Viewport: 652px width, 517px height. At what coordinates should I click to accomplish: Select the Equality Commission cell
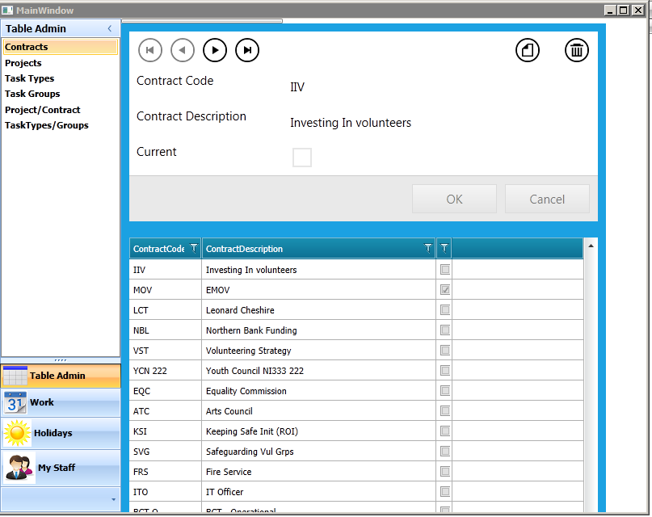tap(319, 391)
